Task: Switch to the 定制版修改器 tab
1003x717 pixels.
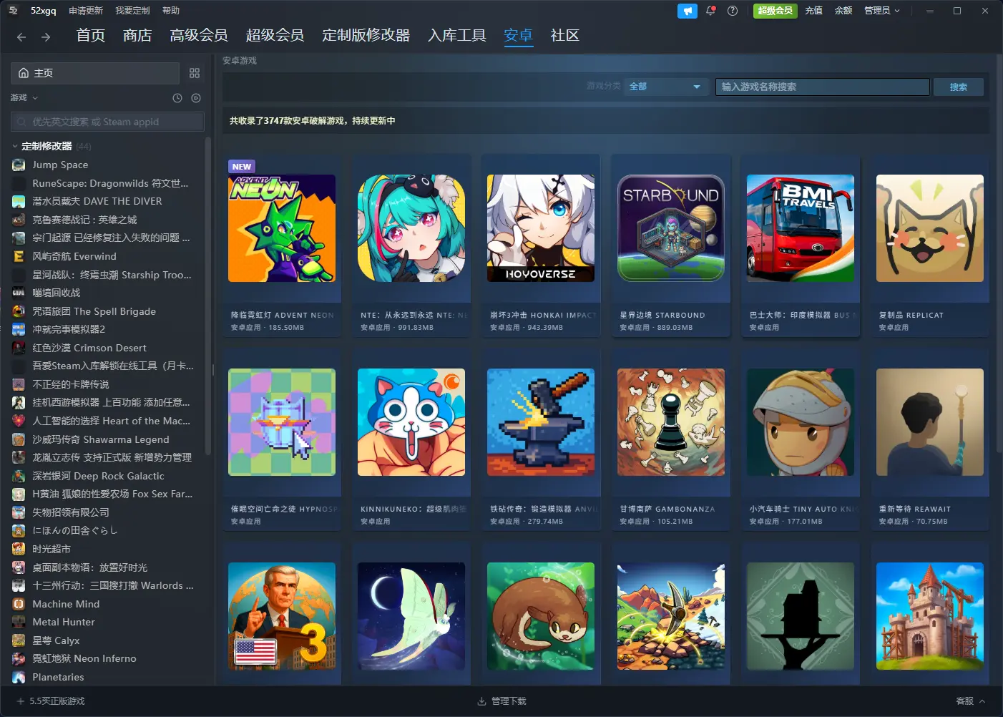Action: point(366,35)
